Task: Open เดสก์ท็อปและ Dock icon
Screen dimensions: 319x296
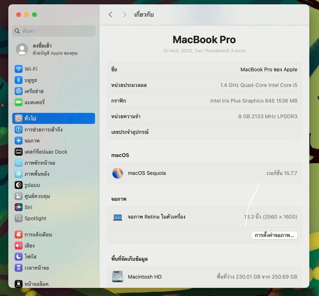Action: coord(19,152)
